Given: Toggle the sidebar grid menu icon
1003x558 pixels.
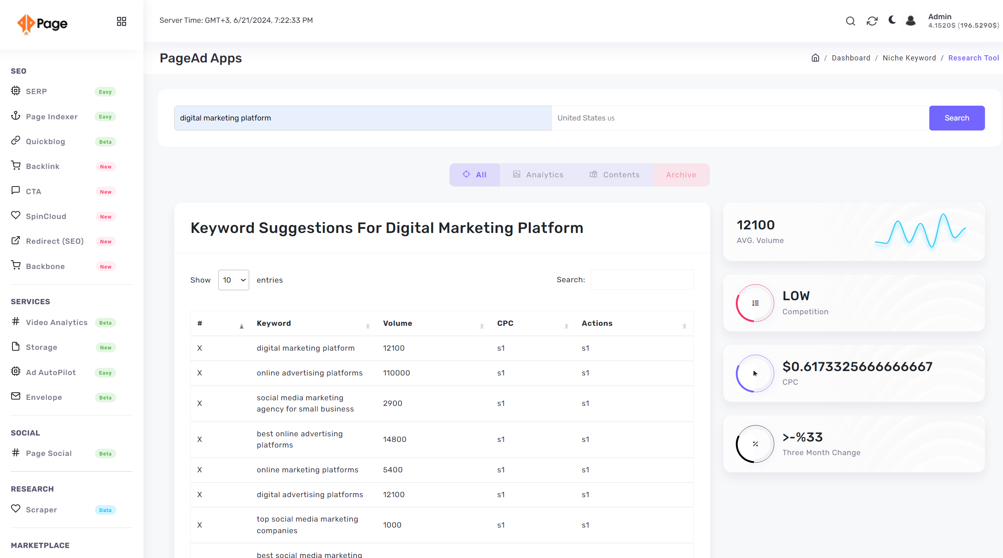Looking at the screenshot, I should coord(121,21).
